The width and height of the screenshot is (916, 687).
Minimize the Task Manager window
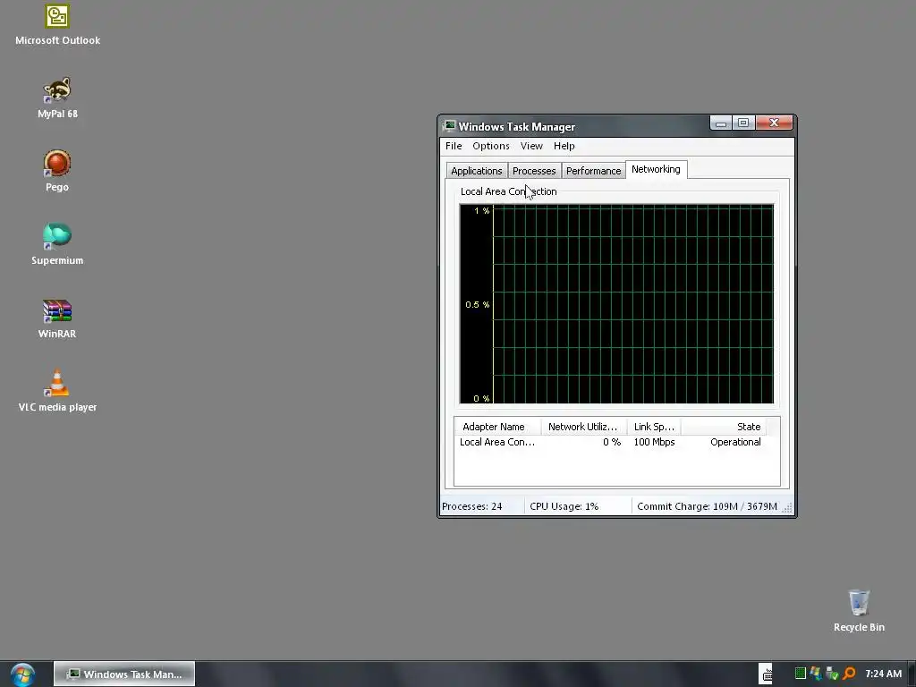[x=721, y=123]
